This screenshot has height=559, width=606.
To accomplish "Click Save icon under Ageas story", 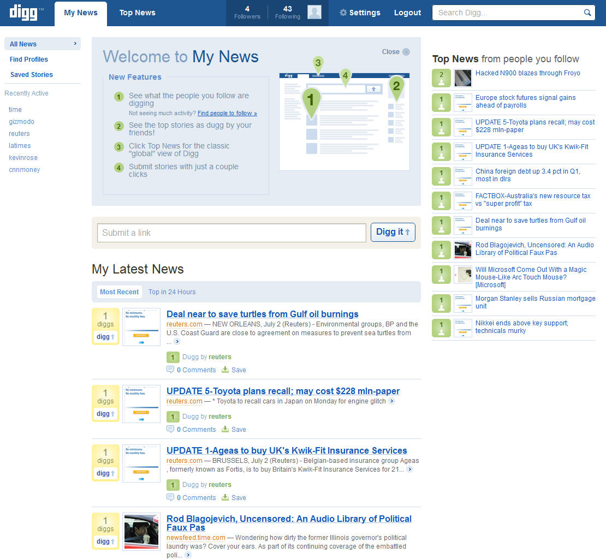I will coord(225,497).
